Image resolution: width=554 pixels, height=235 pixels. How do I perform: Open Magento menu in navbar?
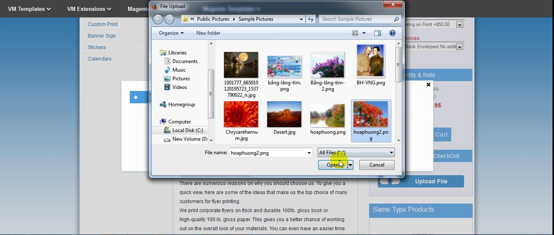click(x=138, y=9)
